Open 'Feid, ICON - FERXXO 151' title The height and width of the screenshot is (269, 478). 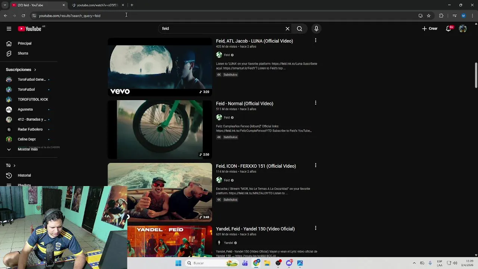256,166
